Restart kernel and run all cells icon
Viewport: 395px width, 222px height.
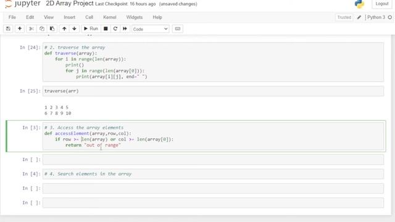coord(125,29)
